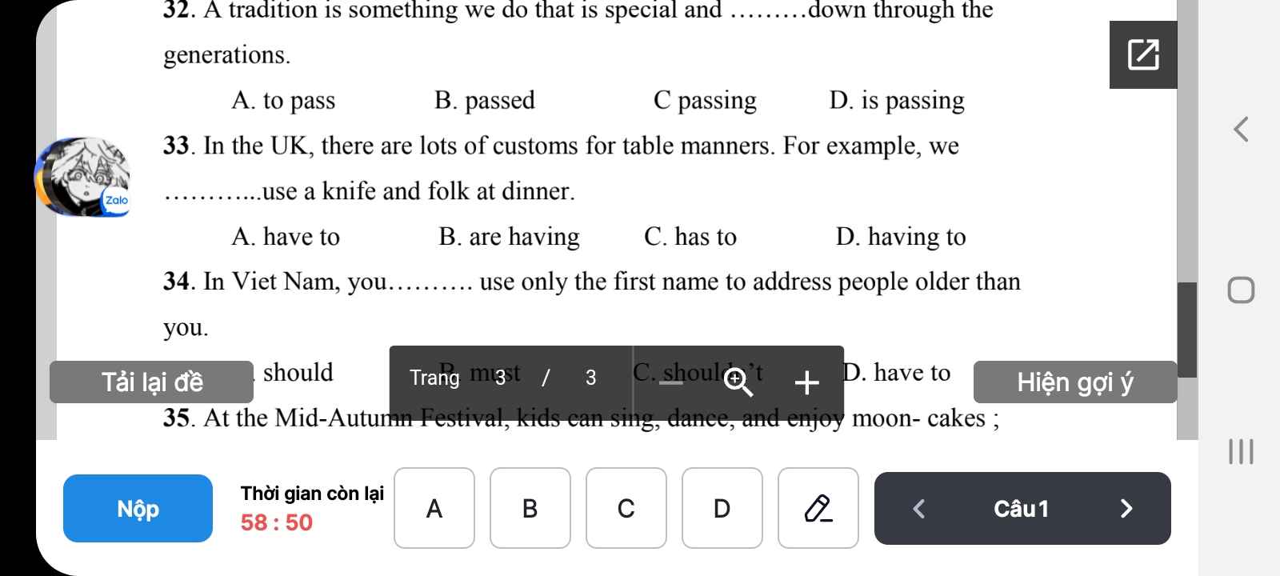Click the 'should' option in question 34
Screen dimensions: 1280x576
[298, 373]
